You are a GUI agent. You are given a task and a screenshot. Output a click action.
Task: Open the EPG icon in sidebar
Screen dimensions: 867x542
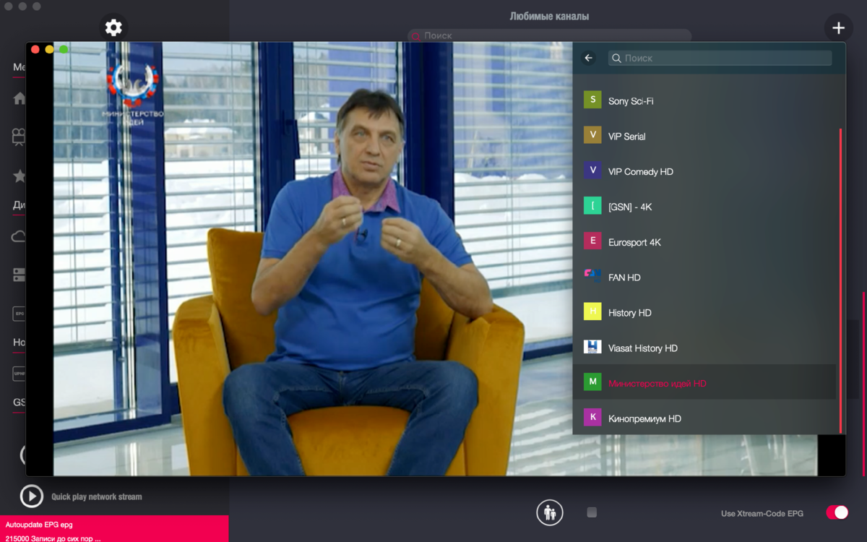[x=20, y=314]
